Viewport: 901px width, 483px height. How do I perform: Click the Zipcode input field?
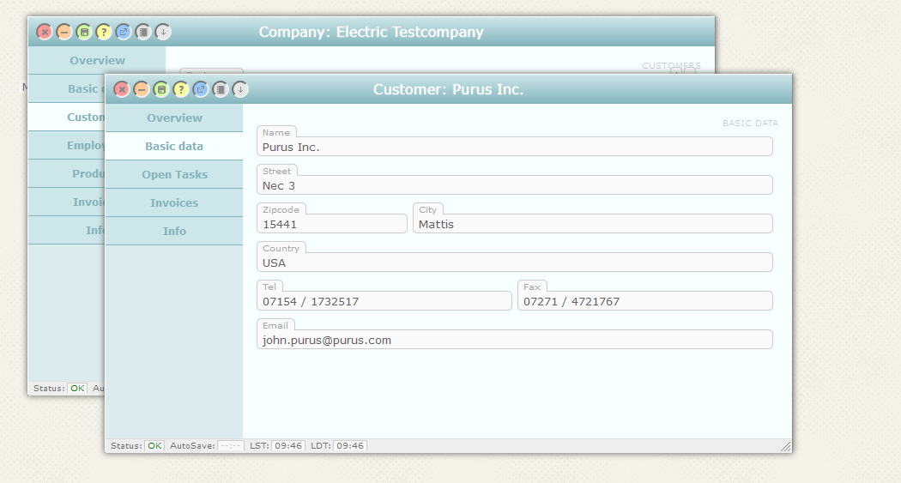coord(332,224)
